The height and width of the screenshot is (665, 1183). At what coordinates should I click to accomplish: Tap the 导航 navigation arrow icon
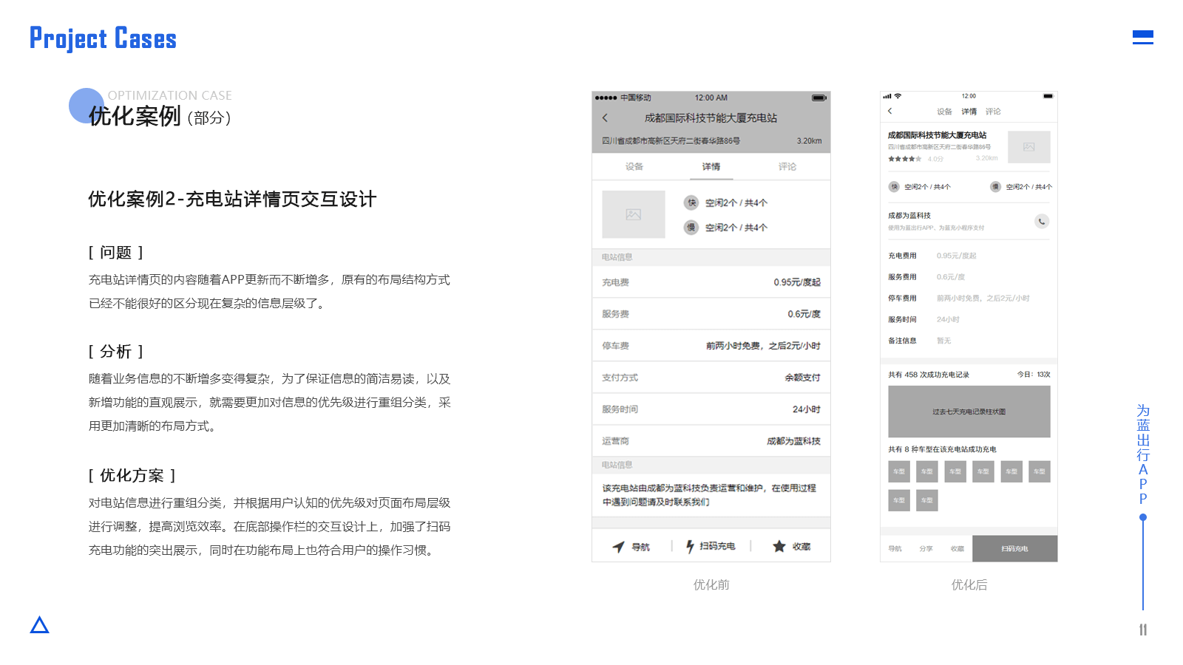tap(618, 547)
